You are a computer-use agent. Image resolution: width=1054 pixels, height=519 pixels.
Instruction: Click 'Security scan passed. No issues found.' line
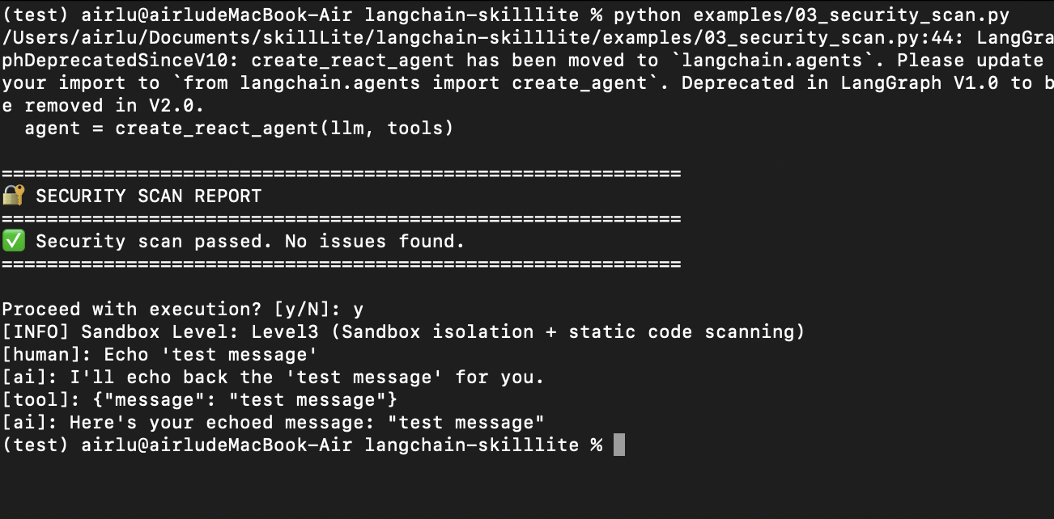click(251, 241)
